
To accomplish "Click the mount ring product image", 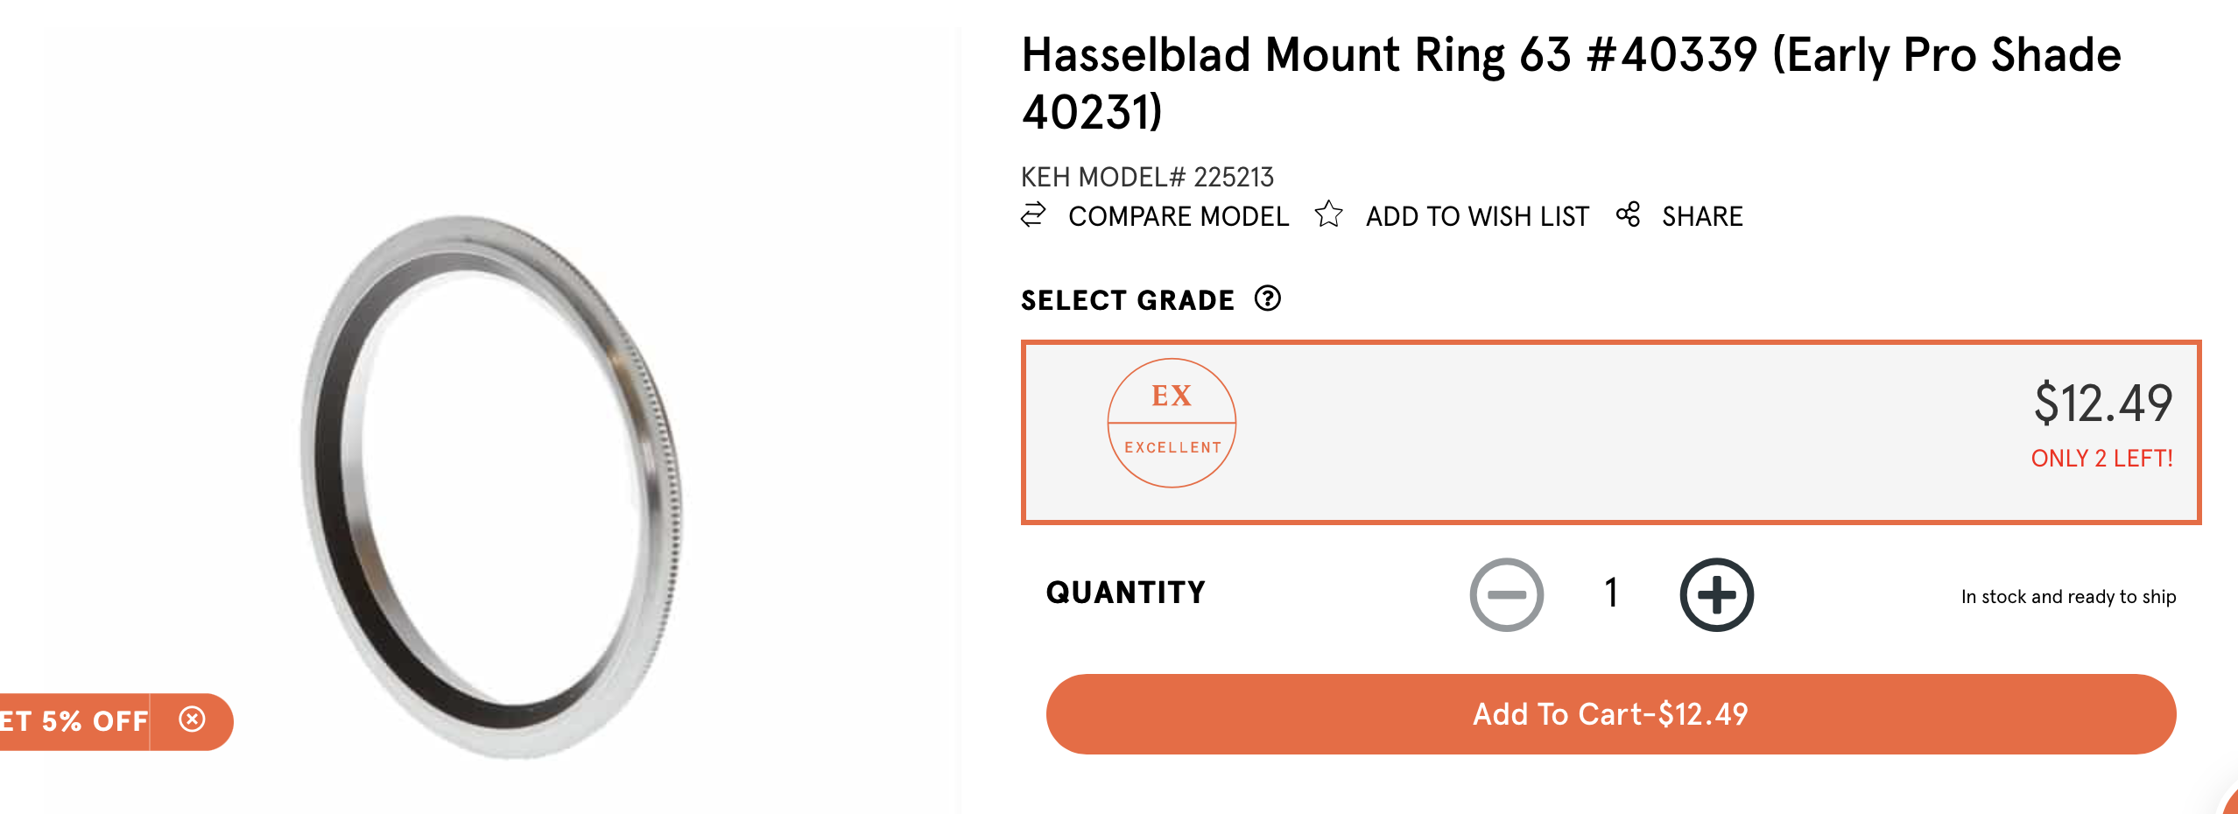I will pos(490,486).
